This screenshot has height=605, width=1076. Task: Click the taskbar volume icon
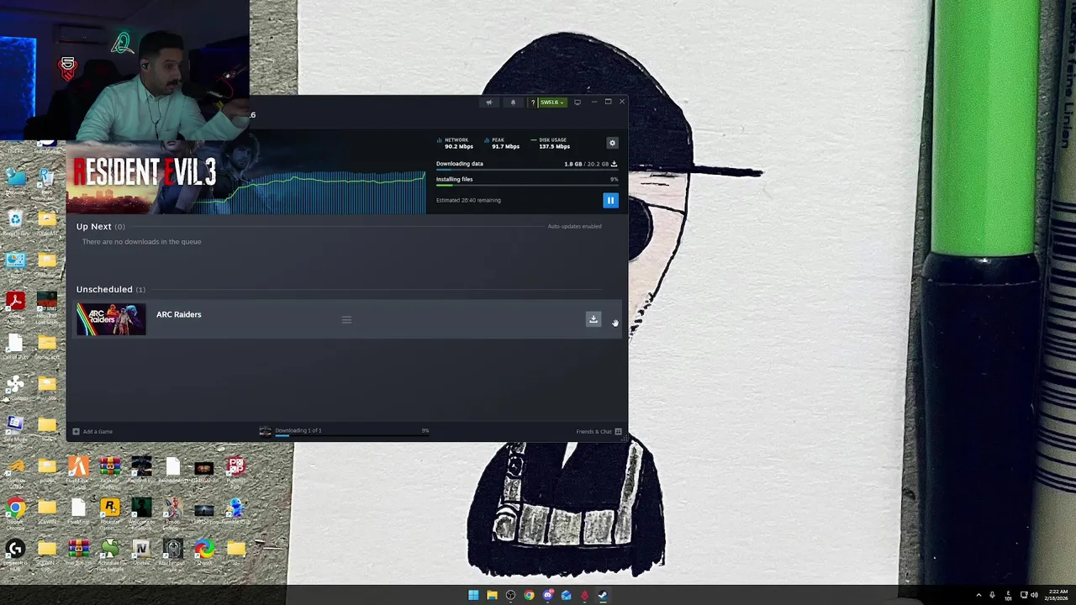click(1034, 596)
